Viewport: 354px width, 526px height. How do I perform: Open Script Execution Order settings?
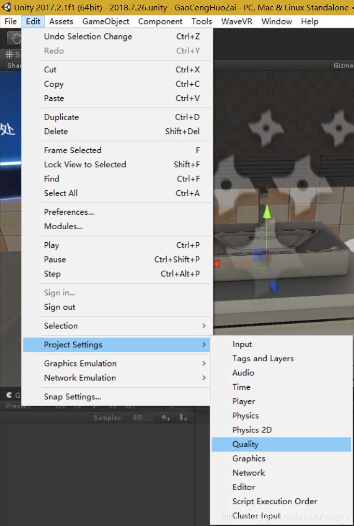(x=281, y=502)
